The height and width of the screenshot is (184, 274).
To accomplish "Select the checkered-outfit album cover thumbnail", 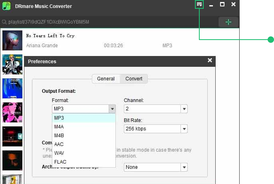I will point(12,64).
